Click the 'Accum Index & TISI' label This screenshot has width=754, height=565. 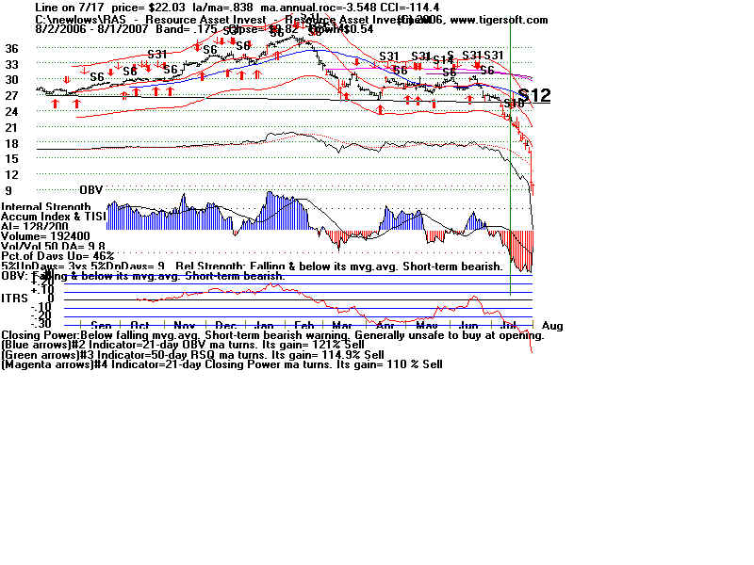54,217
